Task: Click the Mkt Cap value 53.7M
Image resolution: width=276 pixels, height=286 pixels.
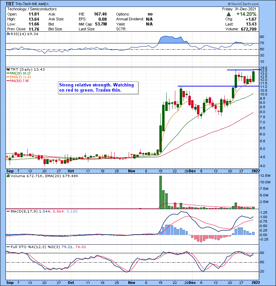Action: click(101, 24)
